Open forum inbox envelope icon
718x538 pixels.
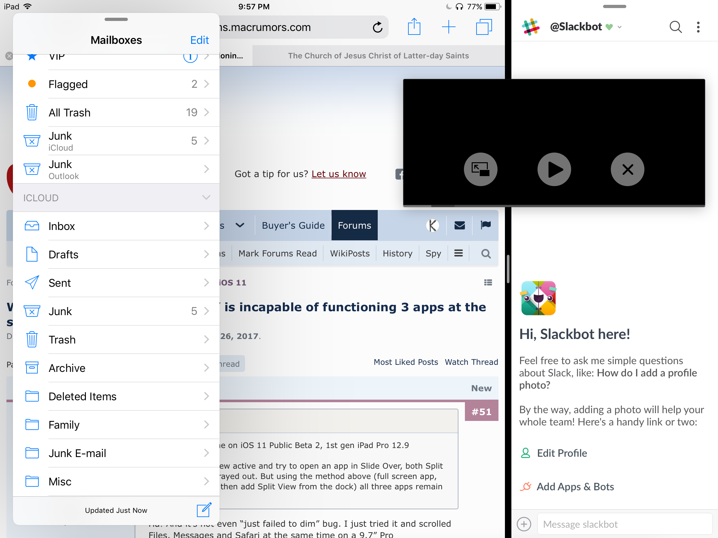coord(460,225)
